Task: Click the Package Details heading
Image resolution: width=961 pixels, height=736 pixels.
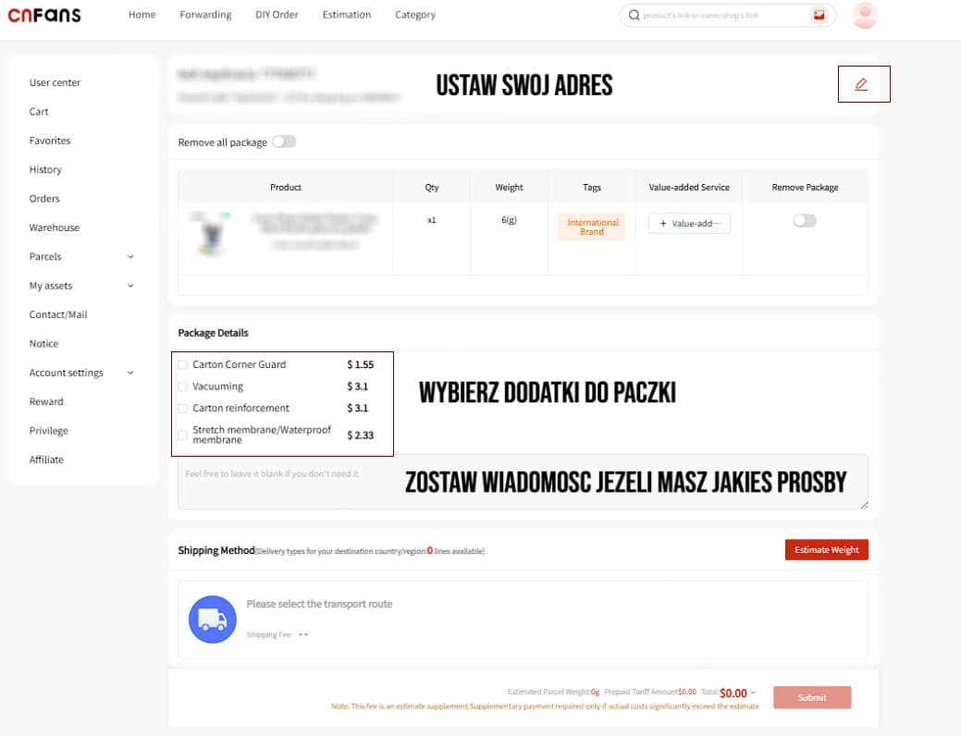Action: pyautogui.click(x=213, y=333)
